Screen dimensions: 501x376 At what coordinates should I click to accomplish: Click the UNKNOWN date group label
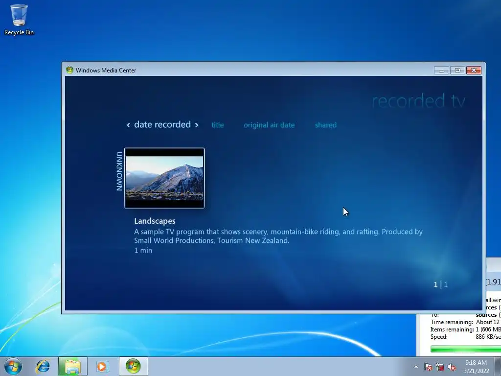[119, 171]
